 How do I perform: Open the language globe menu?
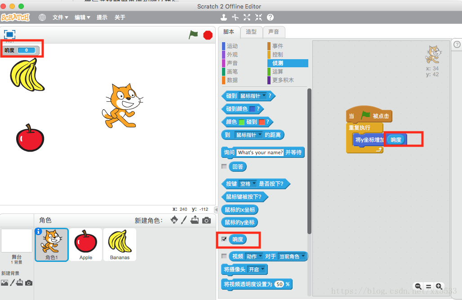click(x=42, y=17)
